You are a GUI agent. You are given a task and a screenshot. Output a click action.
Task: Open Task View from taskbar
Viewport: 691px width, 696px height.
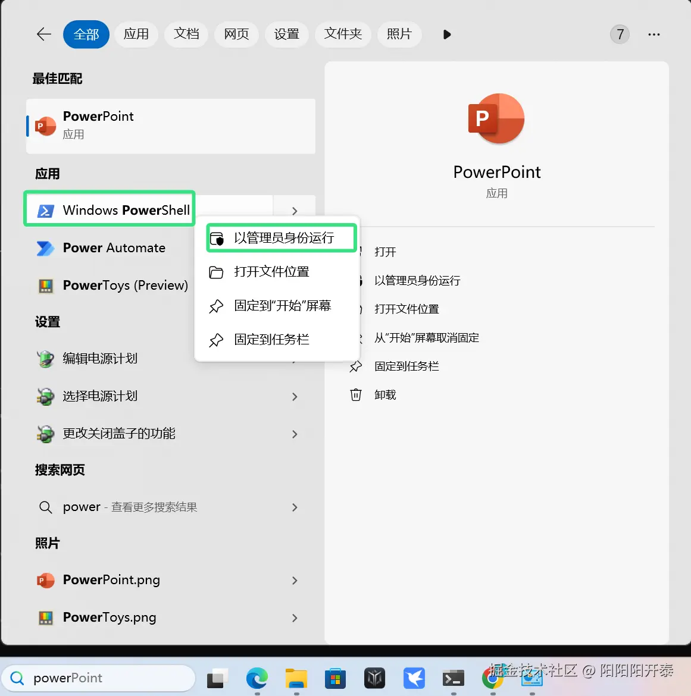[217, 678]
